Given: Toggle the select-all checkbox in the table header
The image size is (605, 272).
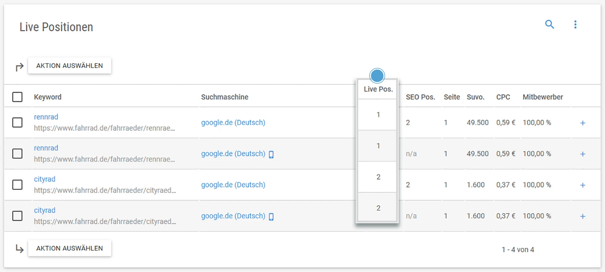Looking at the screenshot, I should tap(17, 97).
